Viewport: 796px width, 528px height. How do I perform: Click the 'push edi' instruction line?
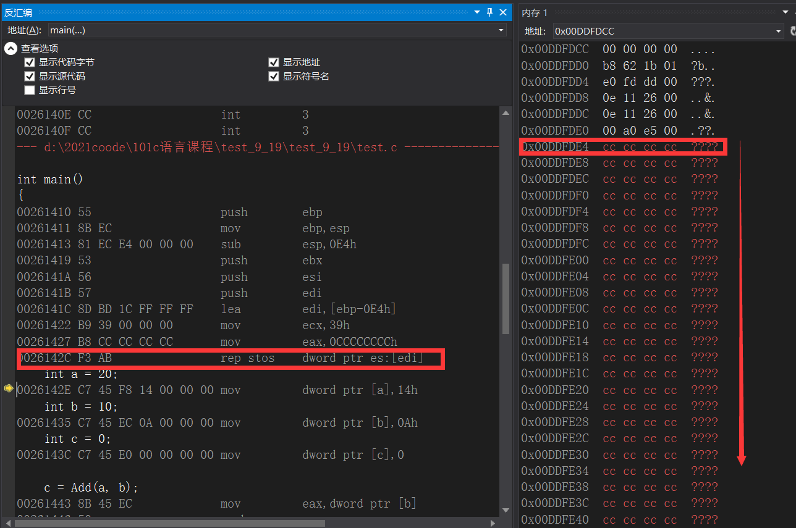(170, 293)
